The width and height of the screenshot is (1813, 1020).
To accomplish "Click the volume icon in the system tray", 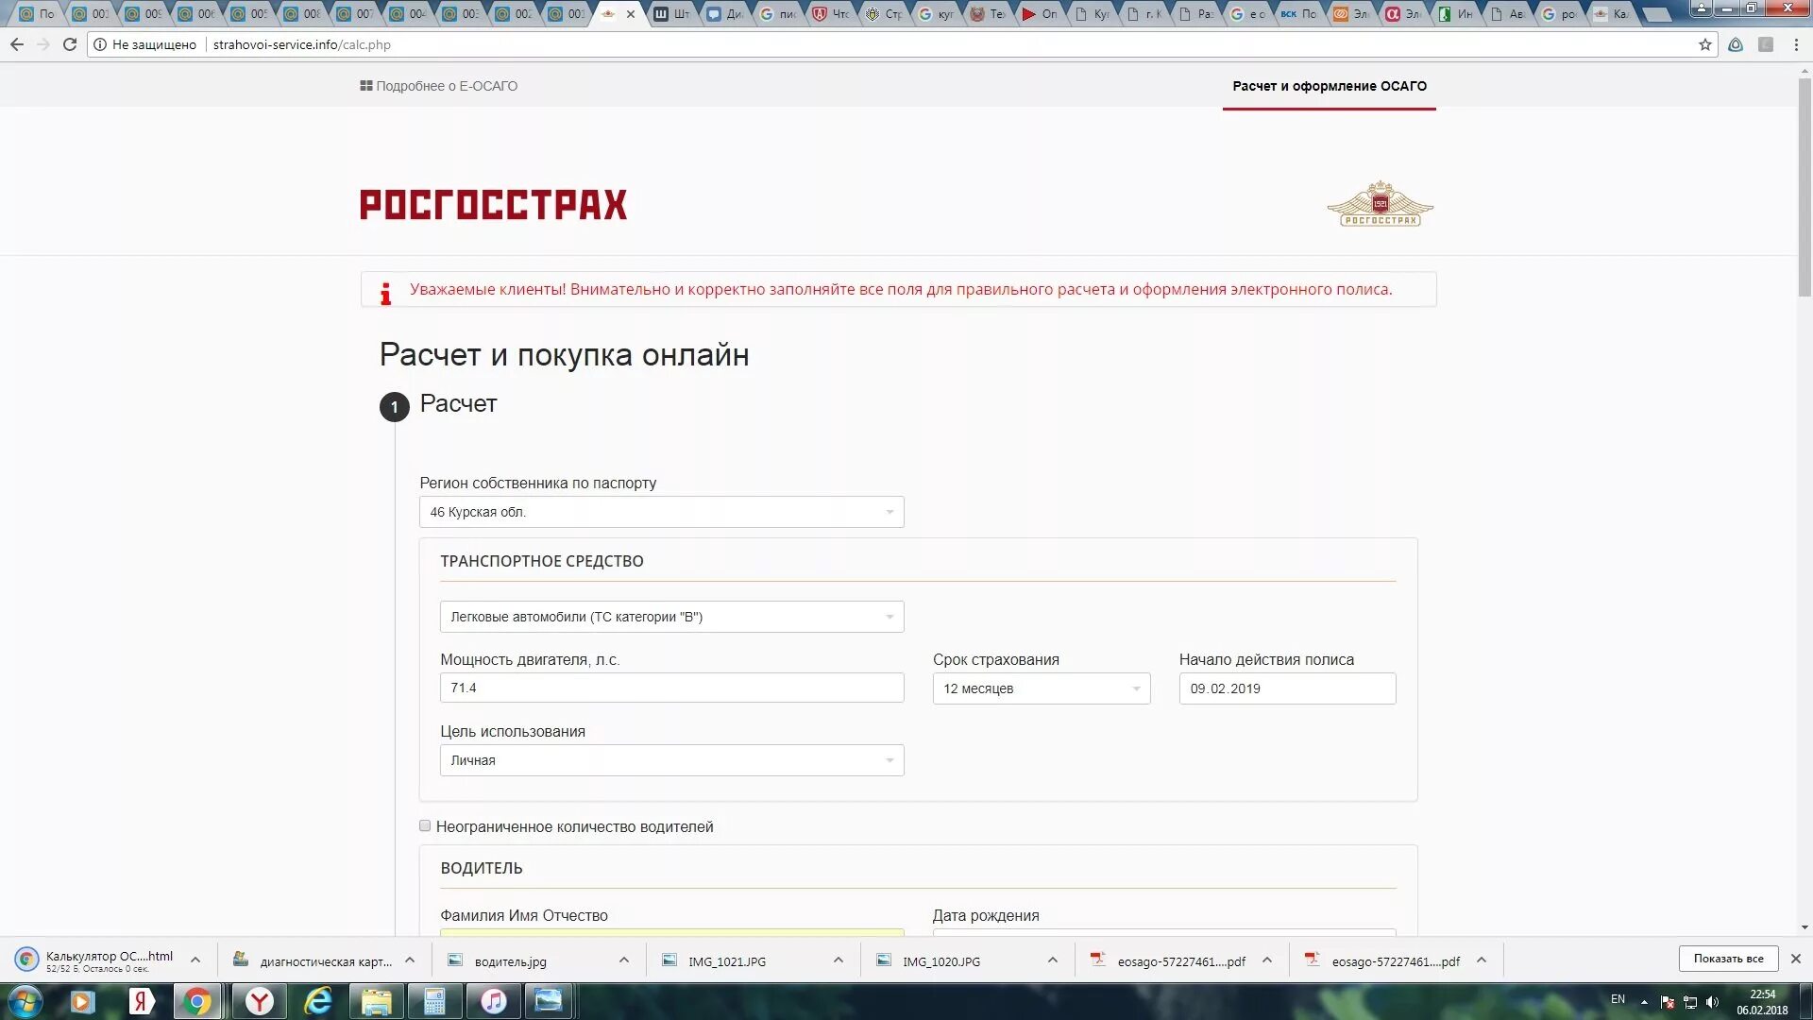I will coord(1713,1002).
